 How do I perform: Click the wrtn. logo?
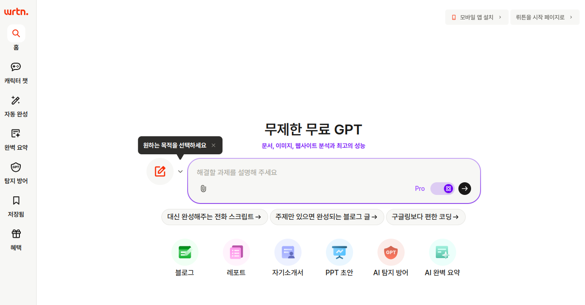coord(16,12)
